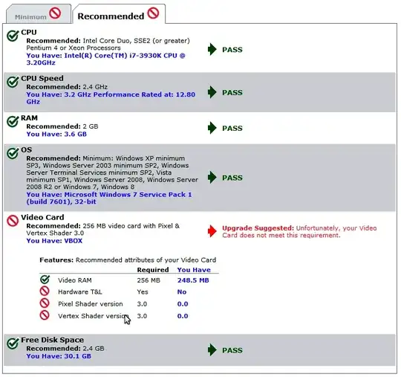Switch to the Minimum tab
This screenshot has height=377, width=401.
click(x=39, y=14)
